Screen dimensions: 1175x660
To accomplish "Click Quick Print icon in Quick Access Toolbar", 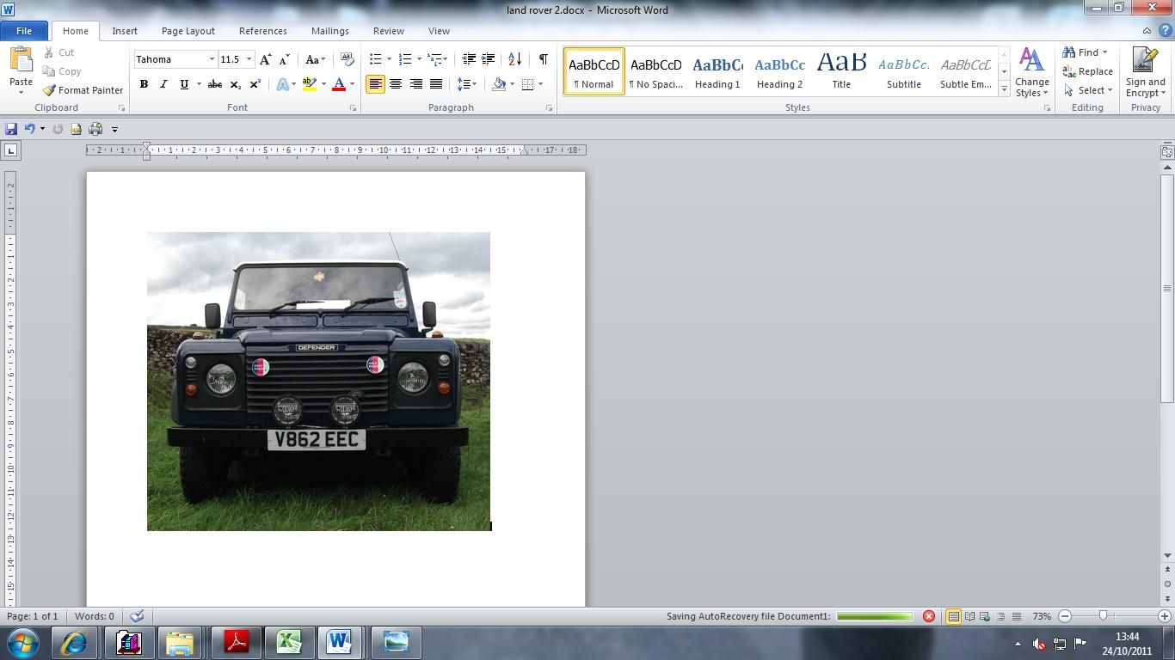I will (x=95, y=129).
